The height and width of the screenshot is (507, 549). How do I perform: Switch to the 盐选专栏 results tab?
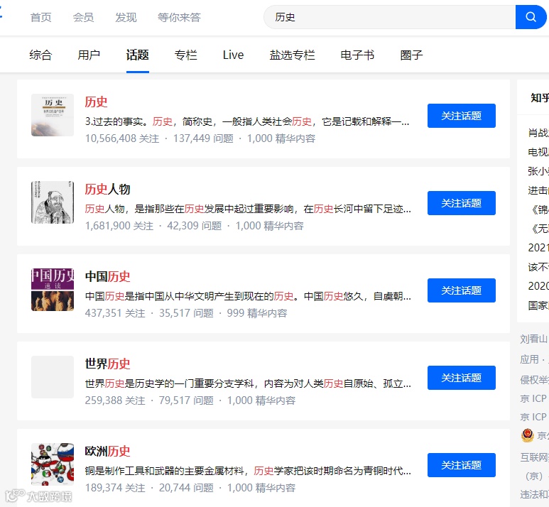tap(293, 55)
